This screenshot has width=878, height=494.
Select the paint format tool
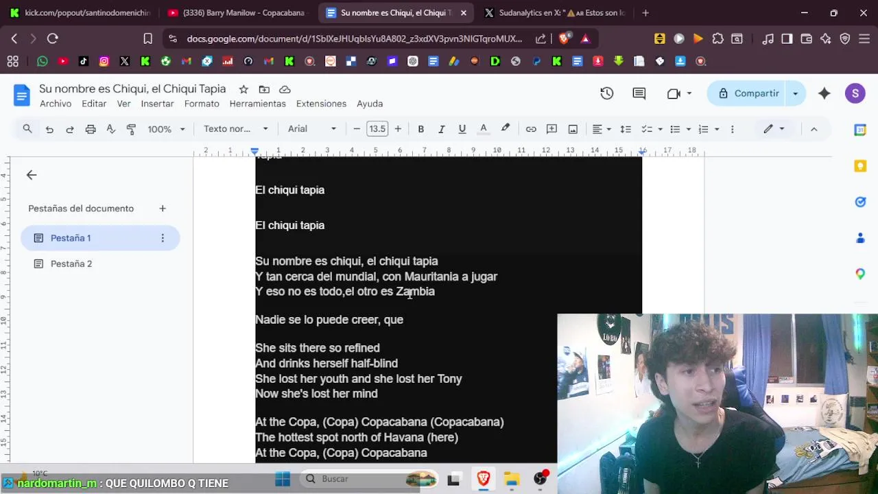pyautogui.click(x=132, y=129)
